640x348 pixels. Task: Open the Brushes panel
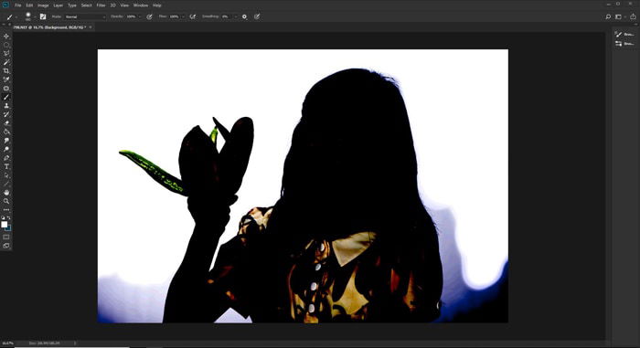624,35
